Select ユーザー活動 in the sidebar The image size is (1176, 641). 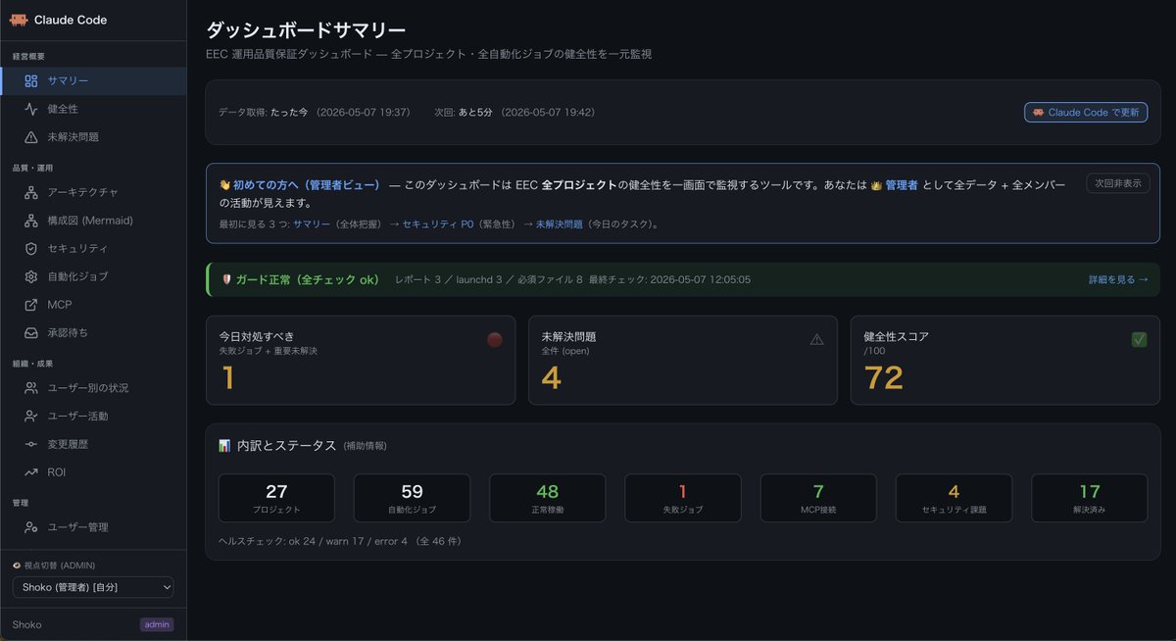point(93,417)
